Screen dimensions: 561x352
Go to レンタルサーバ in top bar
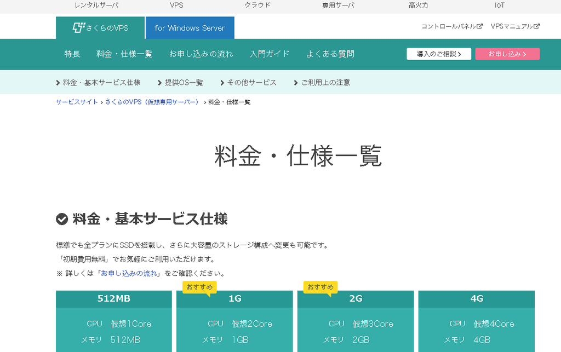click(x=96, y=5)
